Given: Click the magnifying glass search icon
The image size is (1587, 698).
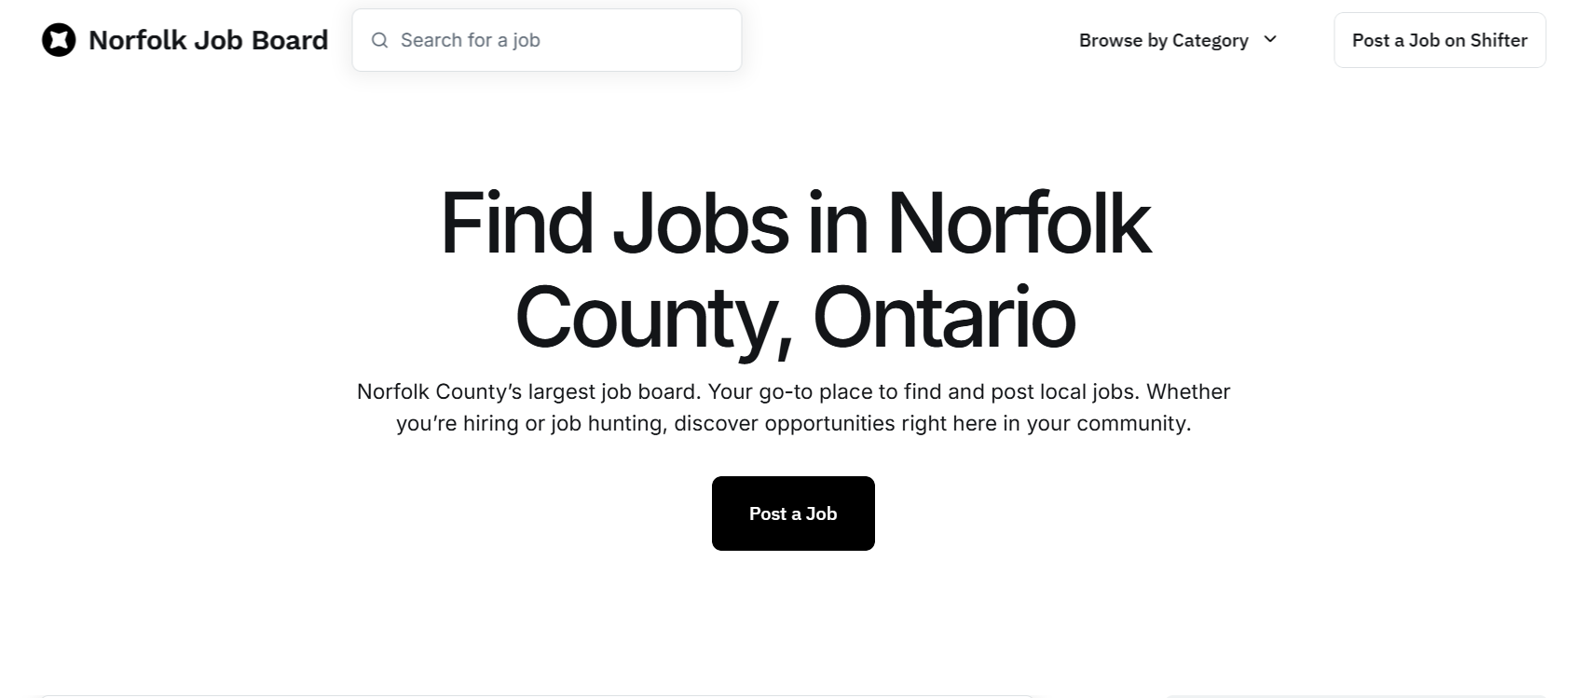Looking at the screenshot, I should (379, 40).
